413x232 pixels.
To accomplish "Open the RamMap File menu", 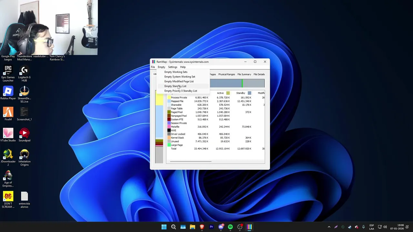I will point(153,67).
